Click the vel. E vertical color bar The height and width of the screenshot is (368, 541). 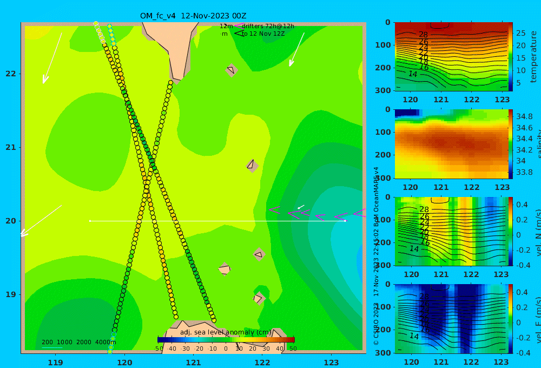click(511, 319)
